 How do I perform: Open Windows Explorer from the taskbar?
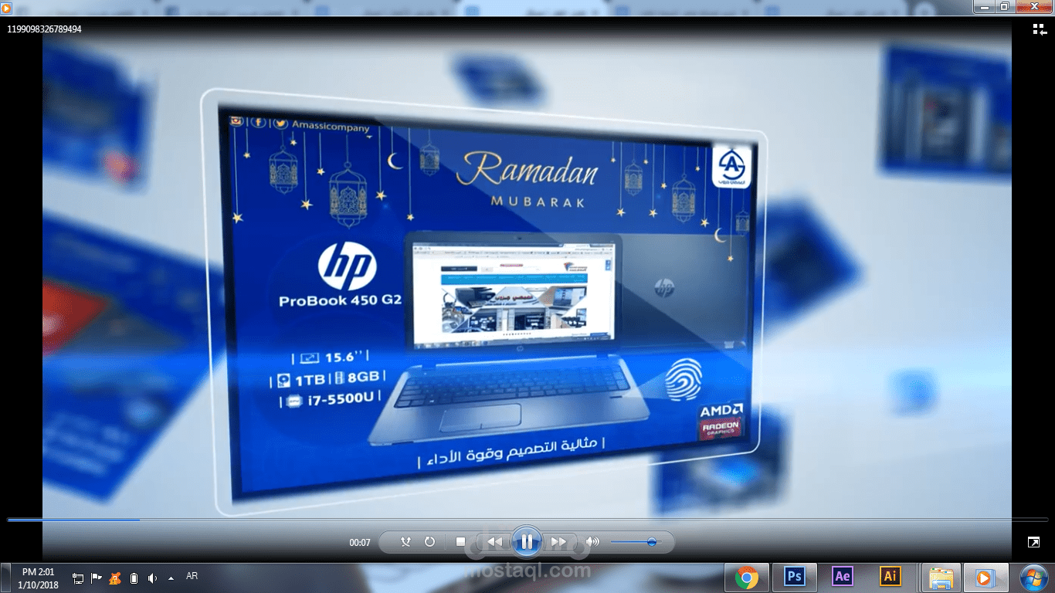941,577
